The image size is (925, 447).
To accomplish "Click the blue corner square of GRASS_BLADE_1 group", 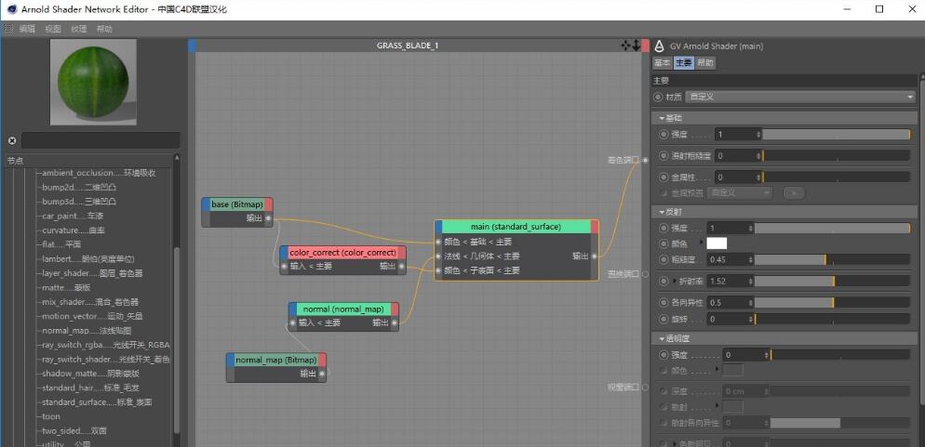I will (192, 46).
